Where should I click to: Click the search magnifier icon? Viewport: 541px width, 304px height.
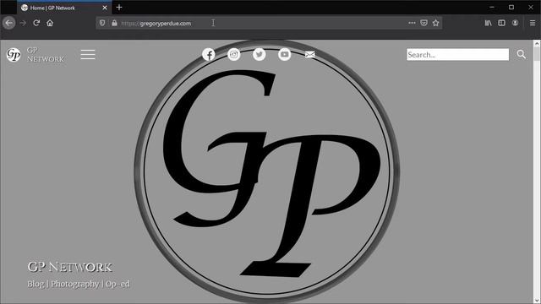coord(521,54)
